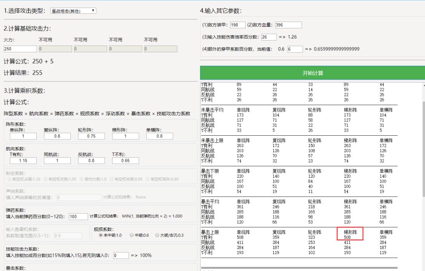
Task: Click the 4.输入其它参数 heading
Action: (221, 11)
